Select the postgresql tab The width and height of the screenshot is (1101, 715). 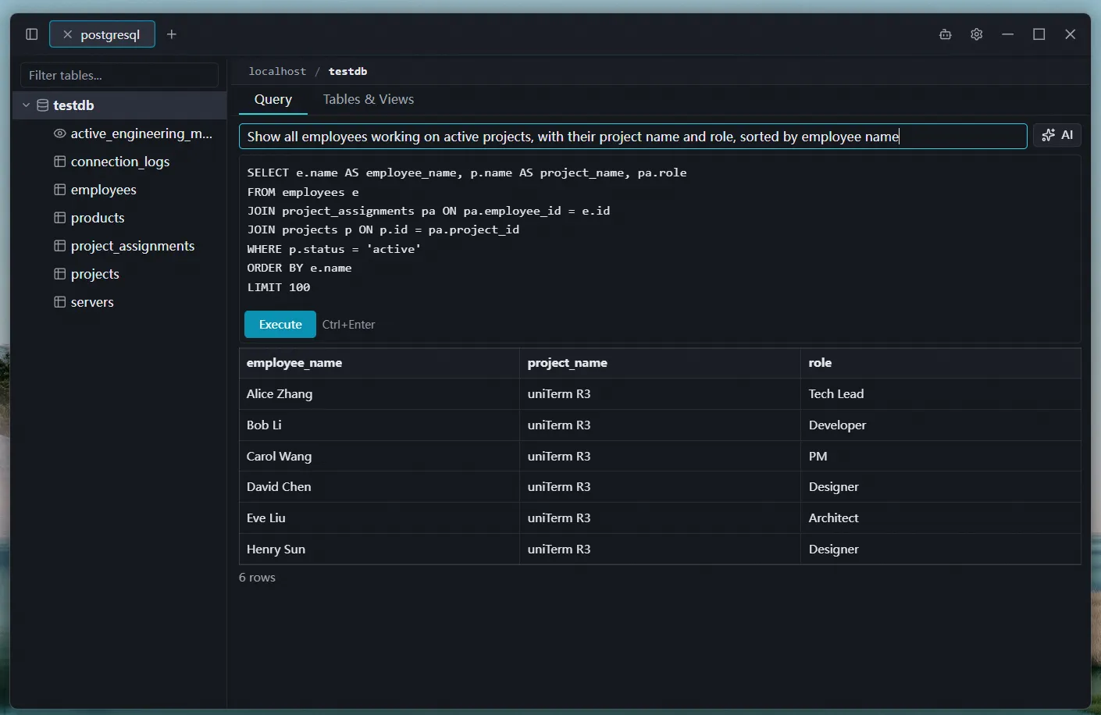[102, 34]
